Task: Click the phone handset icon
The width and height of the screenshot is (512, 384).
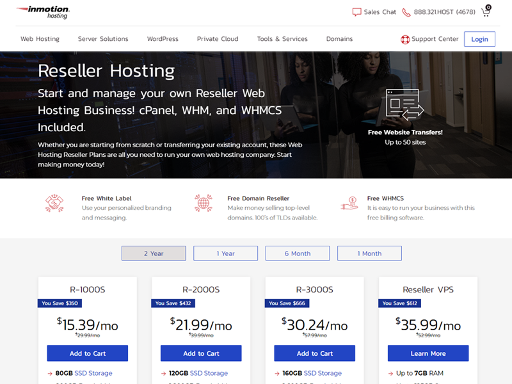Action: click(406, 12)
